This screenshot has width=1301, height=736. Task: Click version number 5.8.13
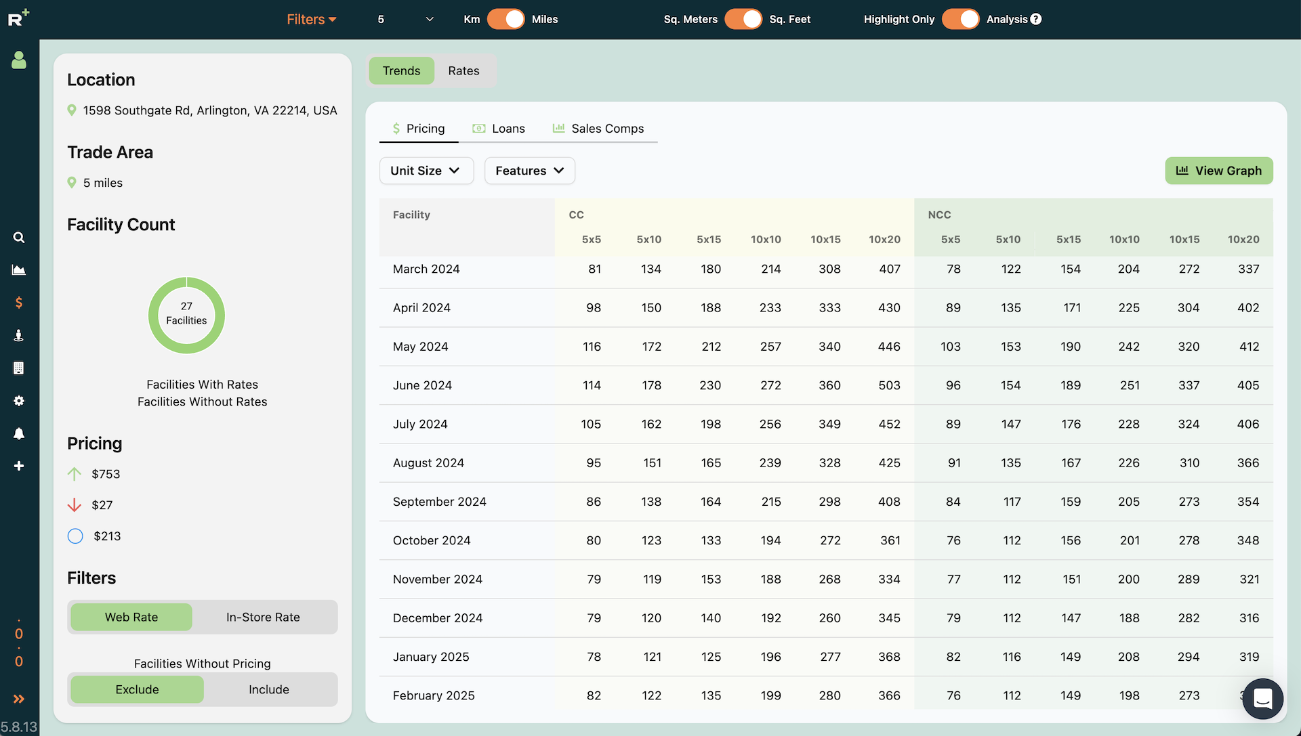click(x=19, y=727)
